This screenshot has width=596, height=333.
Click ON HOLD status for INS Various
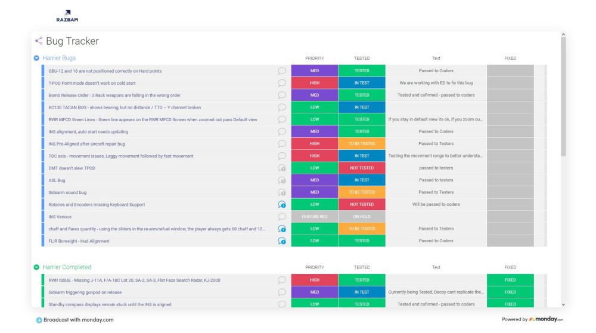[x=362, y=217]
